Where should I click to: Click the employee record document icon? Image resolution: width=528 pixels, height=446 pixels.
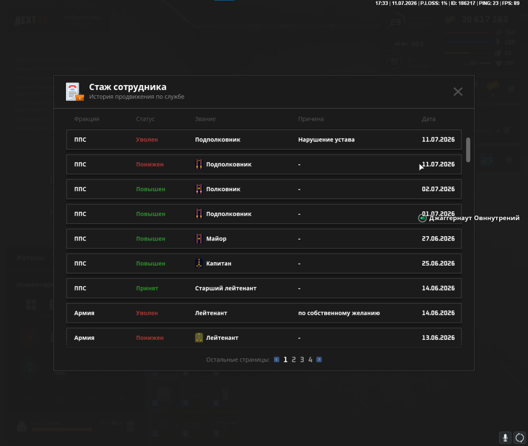(x=75, y=91)
